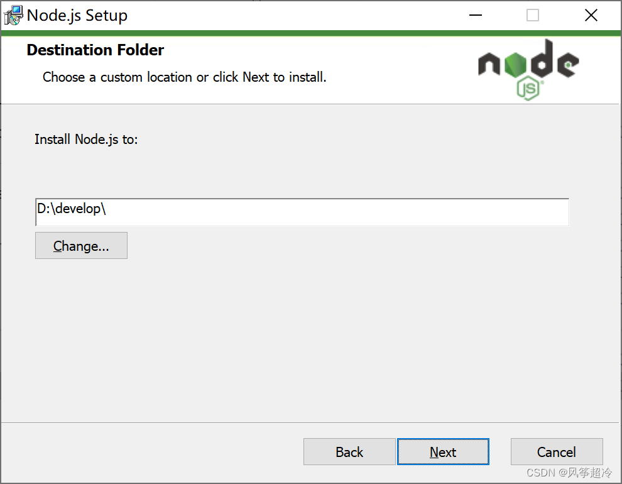Click the Destination Folder heading
This screenshot has width=622, height=484.
(95, 50)
